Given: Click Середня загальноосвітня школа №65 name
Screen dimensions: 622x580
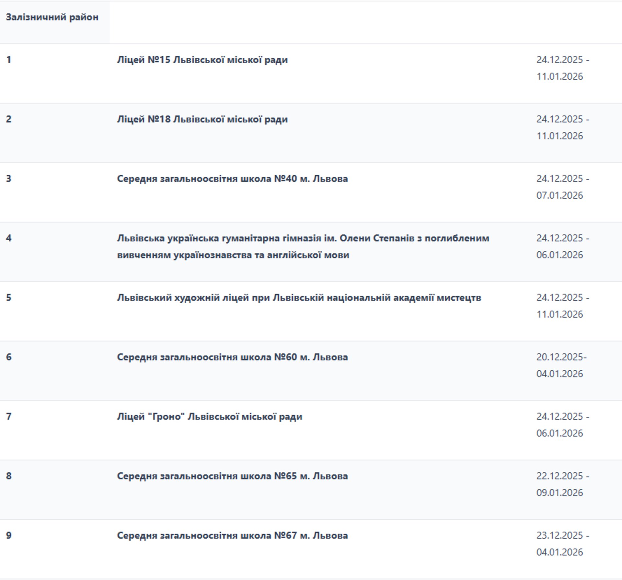Looking at the screenshot, I should coord(232,476).
